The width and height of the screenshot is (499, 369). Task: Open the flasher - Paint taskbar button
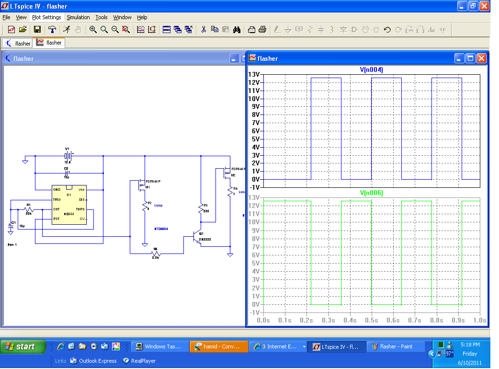396,346
